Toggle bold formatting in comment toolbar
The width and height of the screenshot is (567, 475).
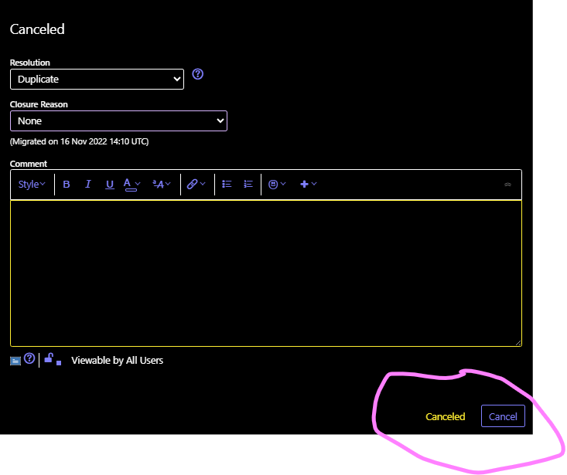tap(67, 185)
